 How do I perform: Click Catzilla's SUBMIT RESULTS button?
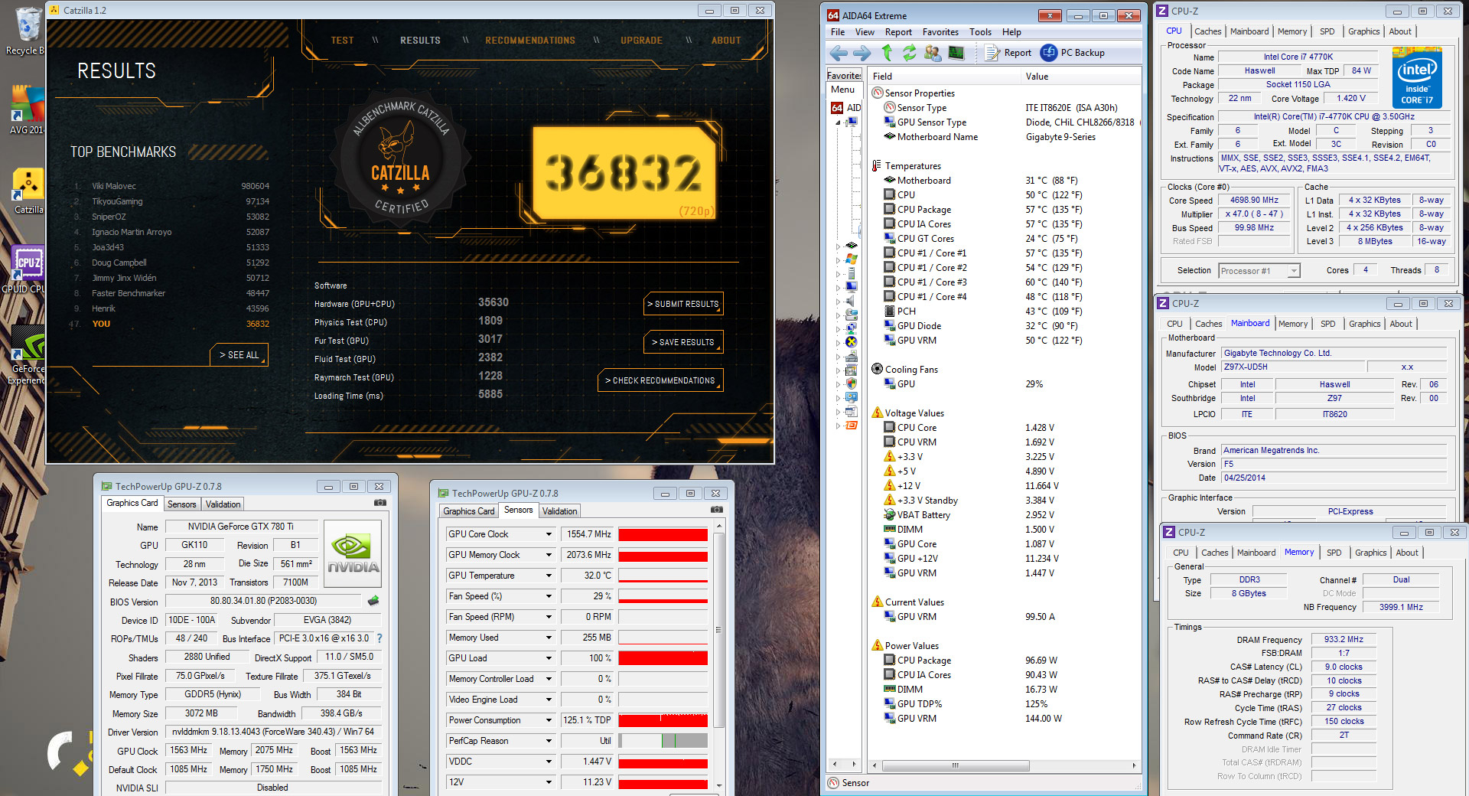(x=683, y=304)
